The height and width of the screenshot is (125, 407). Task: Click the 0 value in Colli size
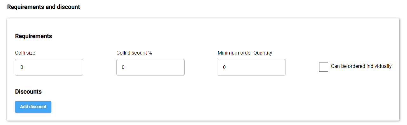pyautogui.click(x=22, y=67)
